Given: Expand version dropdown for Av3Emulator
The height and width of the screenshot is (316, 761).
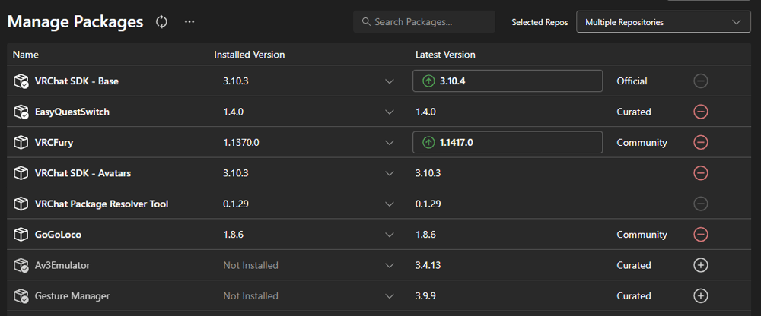Looking at the screenshot, I should click(389, 265).
